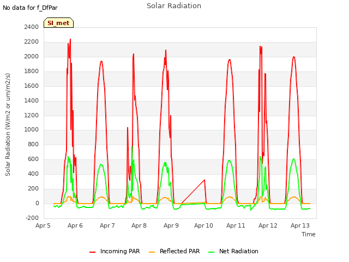Click the 600 y-axis tick label
This screenshot has width=349, height=262.
(33, 159)
